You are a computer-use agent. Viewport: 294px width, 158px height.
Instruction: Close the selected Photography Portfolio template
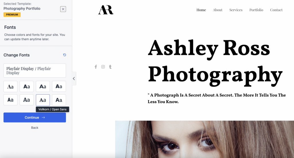point(63,9)
